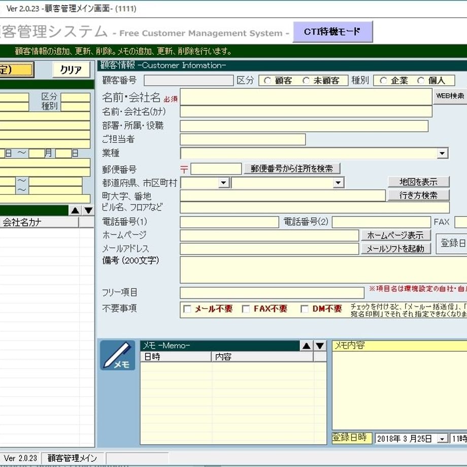
Task: Click the 部署・所属・役職 input field
Action: click(304, 126)
